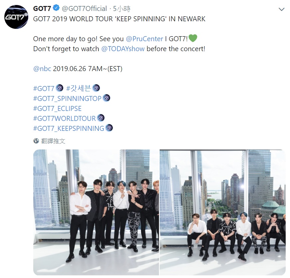
Task: Open the 5小時 tweet timestamp
Action: point(122,9)
